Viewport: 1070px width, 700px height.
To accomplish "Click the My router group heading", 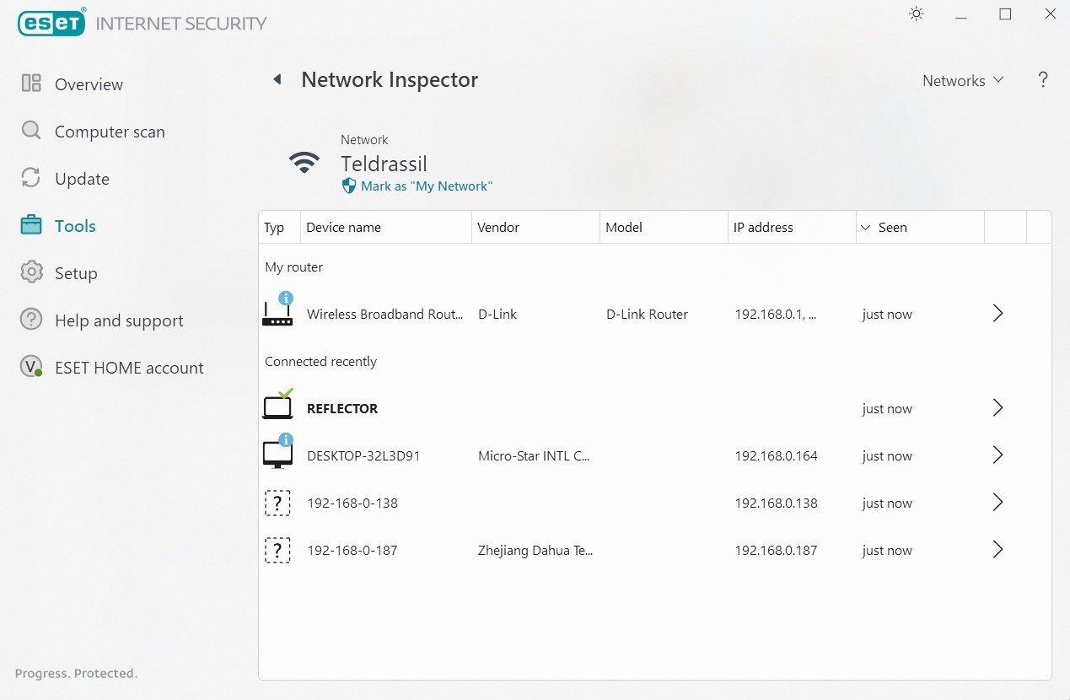I will (294, 267).
